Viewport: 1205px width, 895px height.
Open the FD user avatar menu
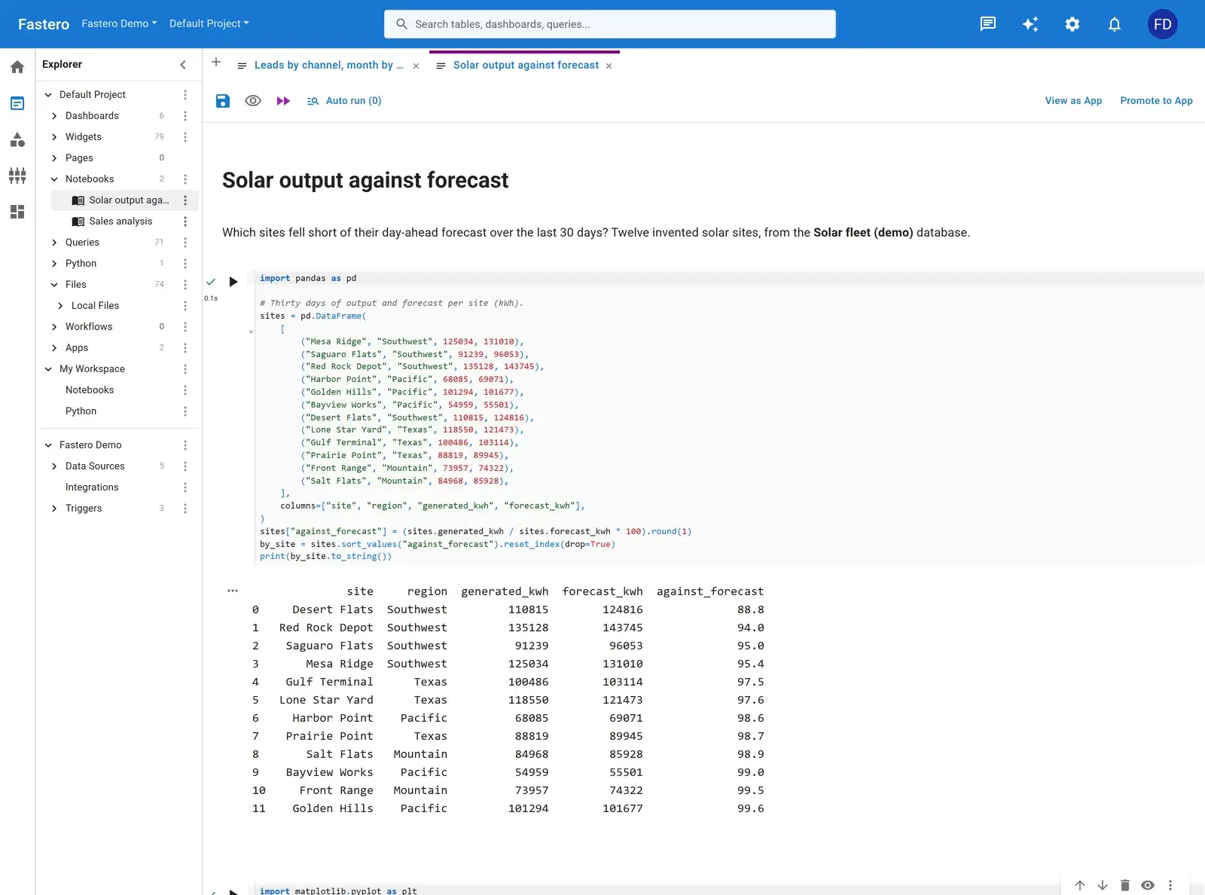[x=1162, y=24]
